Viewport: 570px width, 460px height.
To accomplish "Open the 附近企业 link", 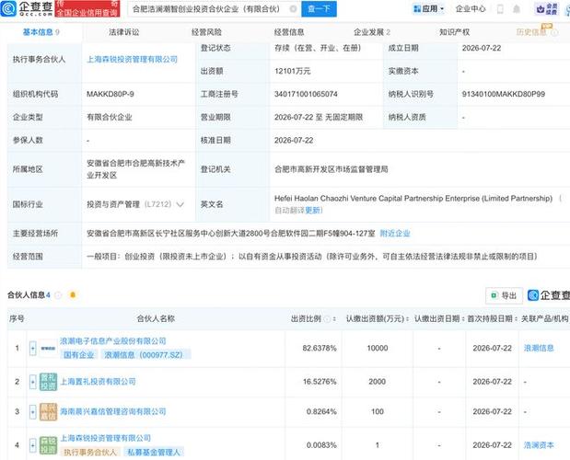I will coord(395,234).
